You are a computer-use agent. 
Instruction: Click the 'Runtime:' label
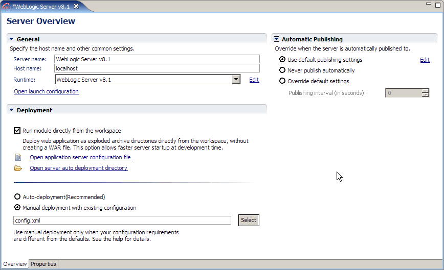[x=25, y=80]
